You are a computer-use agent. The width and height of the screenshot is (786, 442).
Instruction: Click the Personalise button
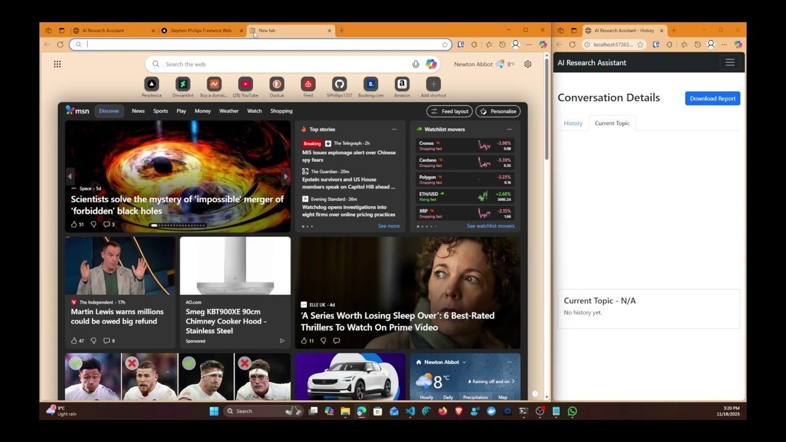tap(498, 111)
